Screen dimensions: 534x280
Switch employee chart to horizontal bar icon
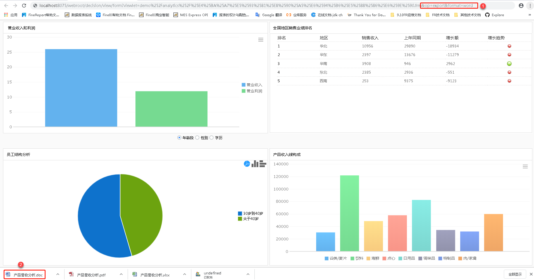[x=263, y=164]
